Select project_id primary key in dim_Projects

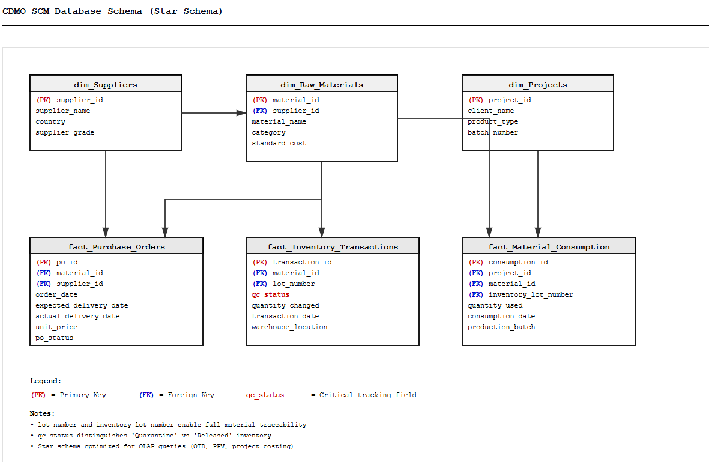499,100
